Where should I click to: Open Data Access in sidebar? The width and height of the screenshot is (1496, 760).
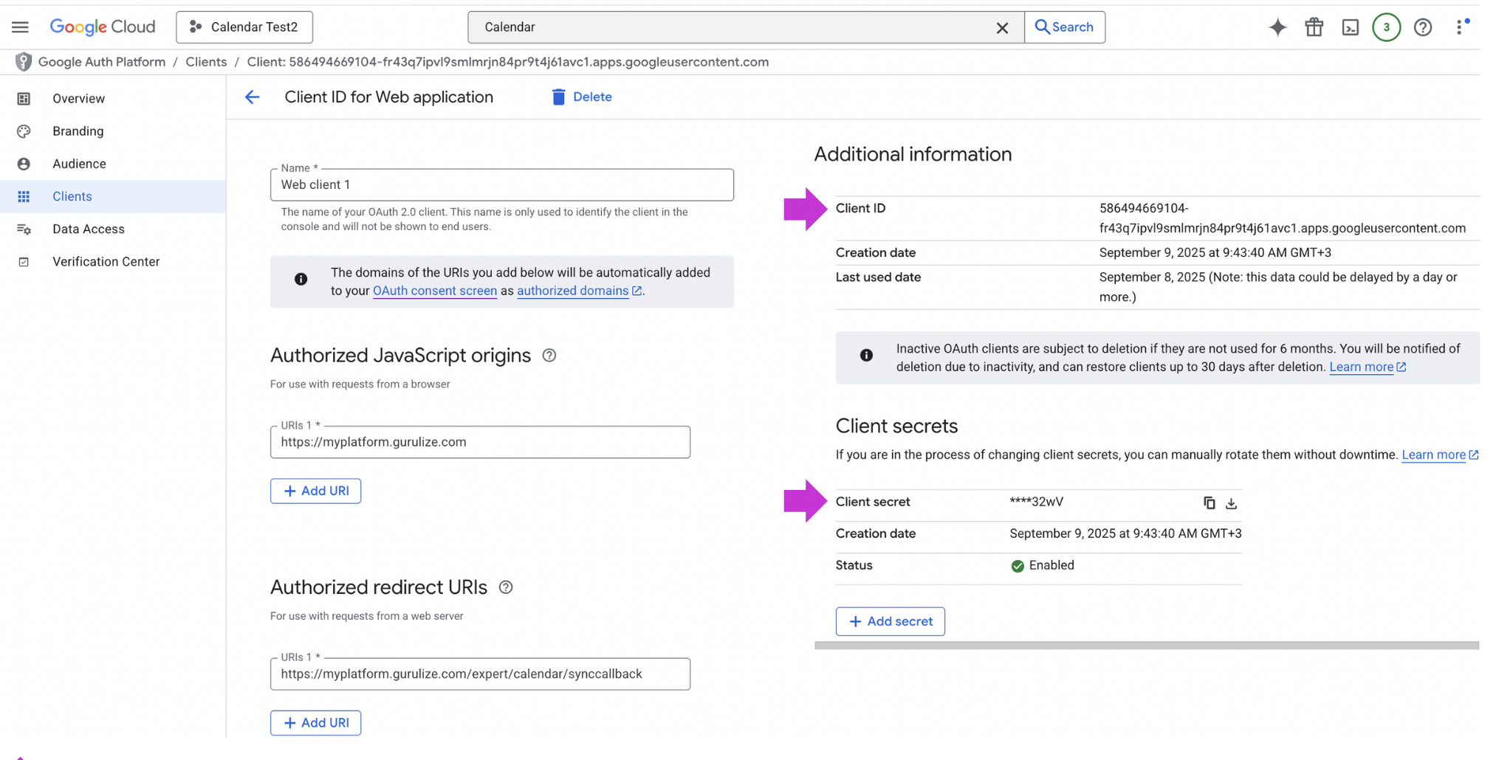[x=113, y=229]
